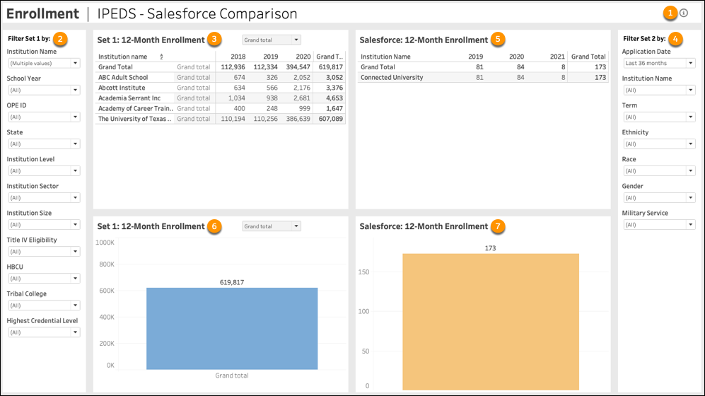Open the Tribal College filter dropdown

pos(44,305)
